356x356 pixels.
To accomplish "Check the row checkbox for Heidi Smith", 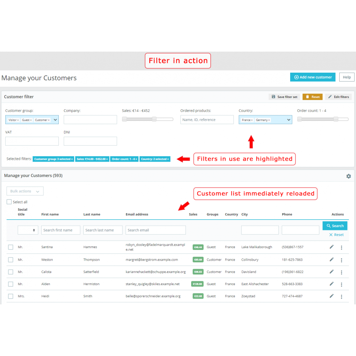I will [10, 296].
